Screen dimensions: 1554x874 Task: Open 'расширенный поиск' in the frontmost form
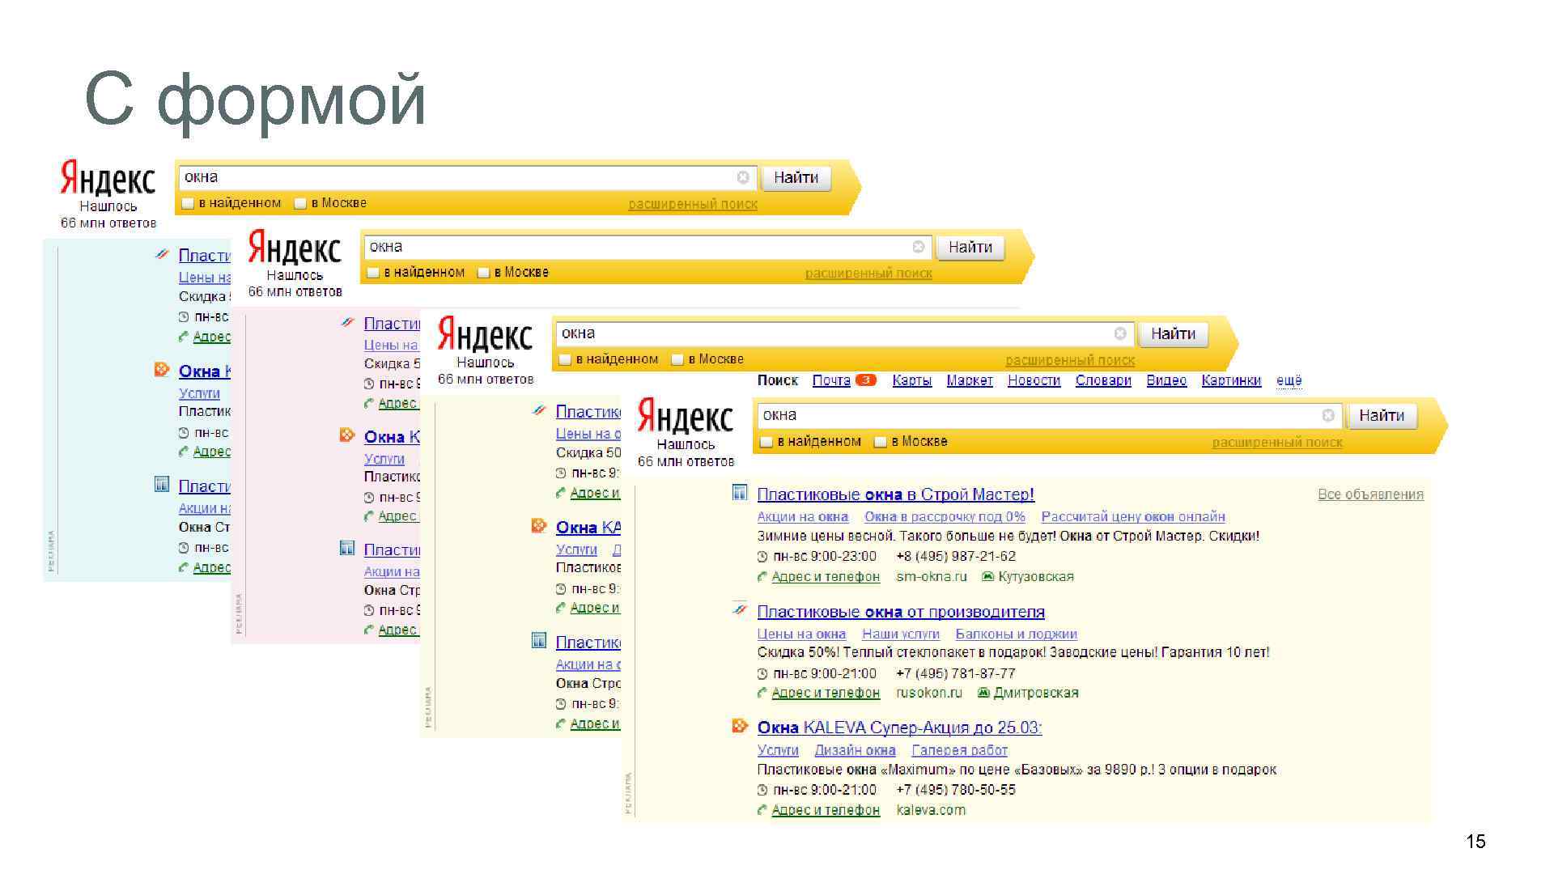click(1276, 443)
